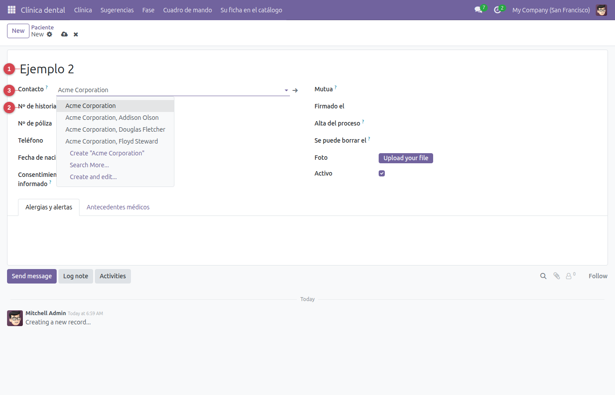The width and height of the screenshot is (615, 395).
Task: Click the Log note button
Action: tap(76, 276)
